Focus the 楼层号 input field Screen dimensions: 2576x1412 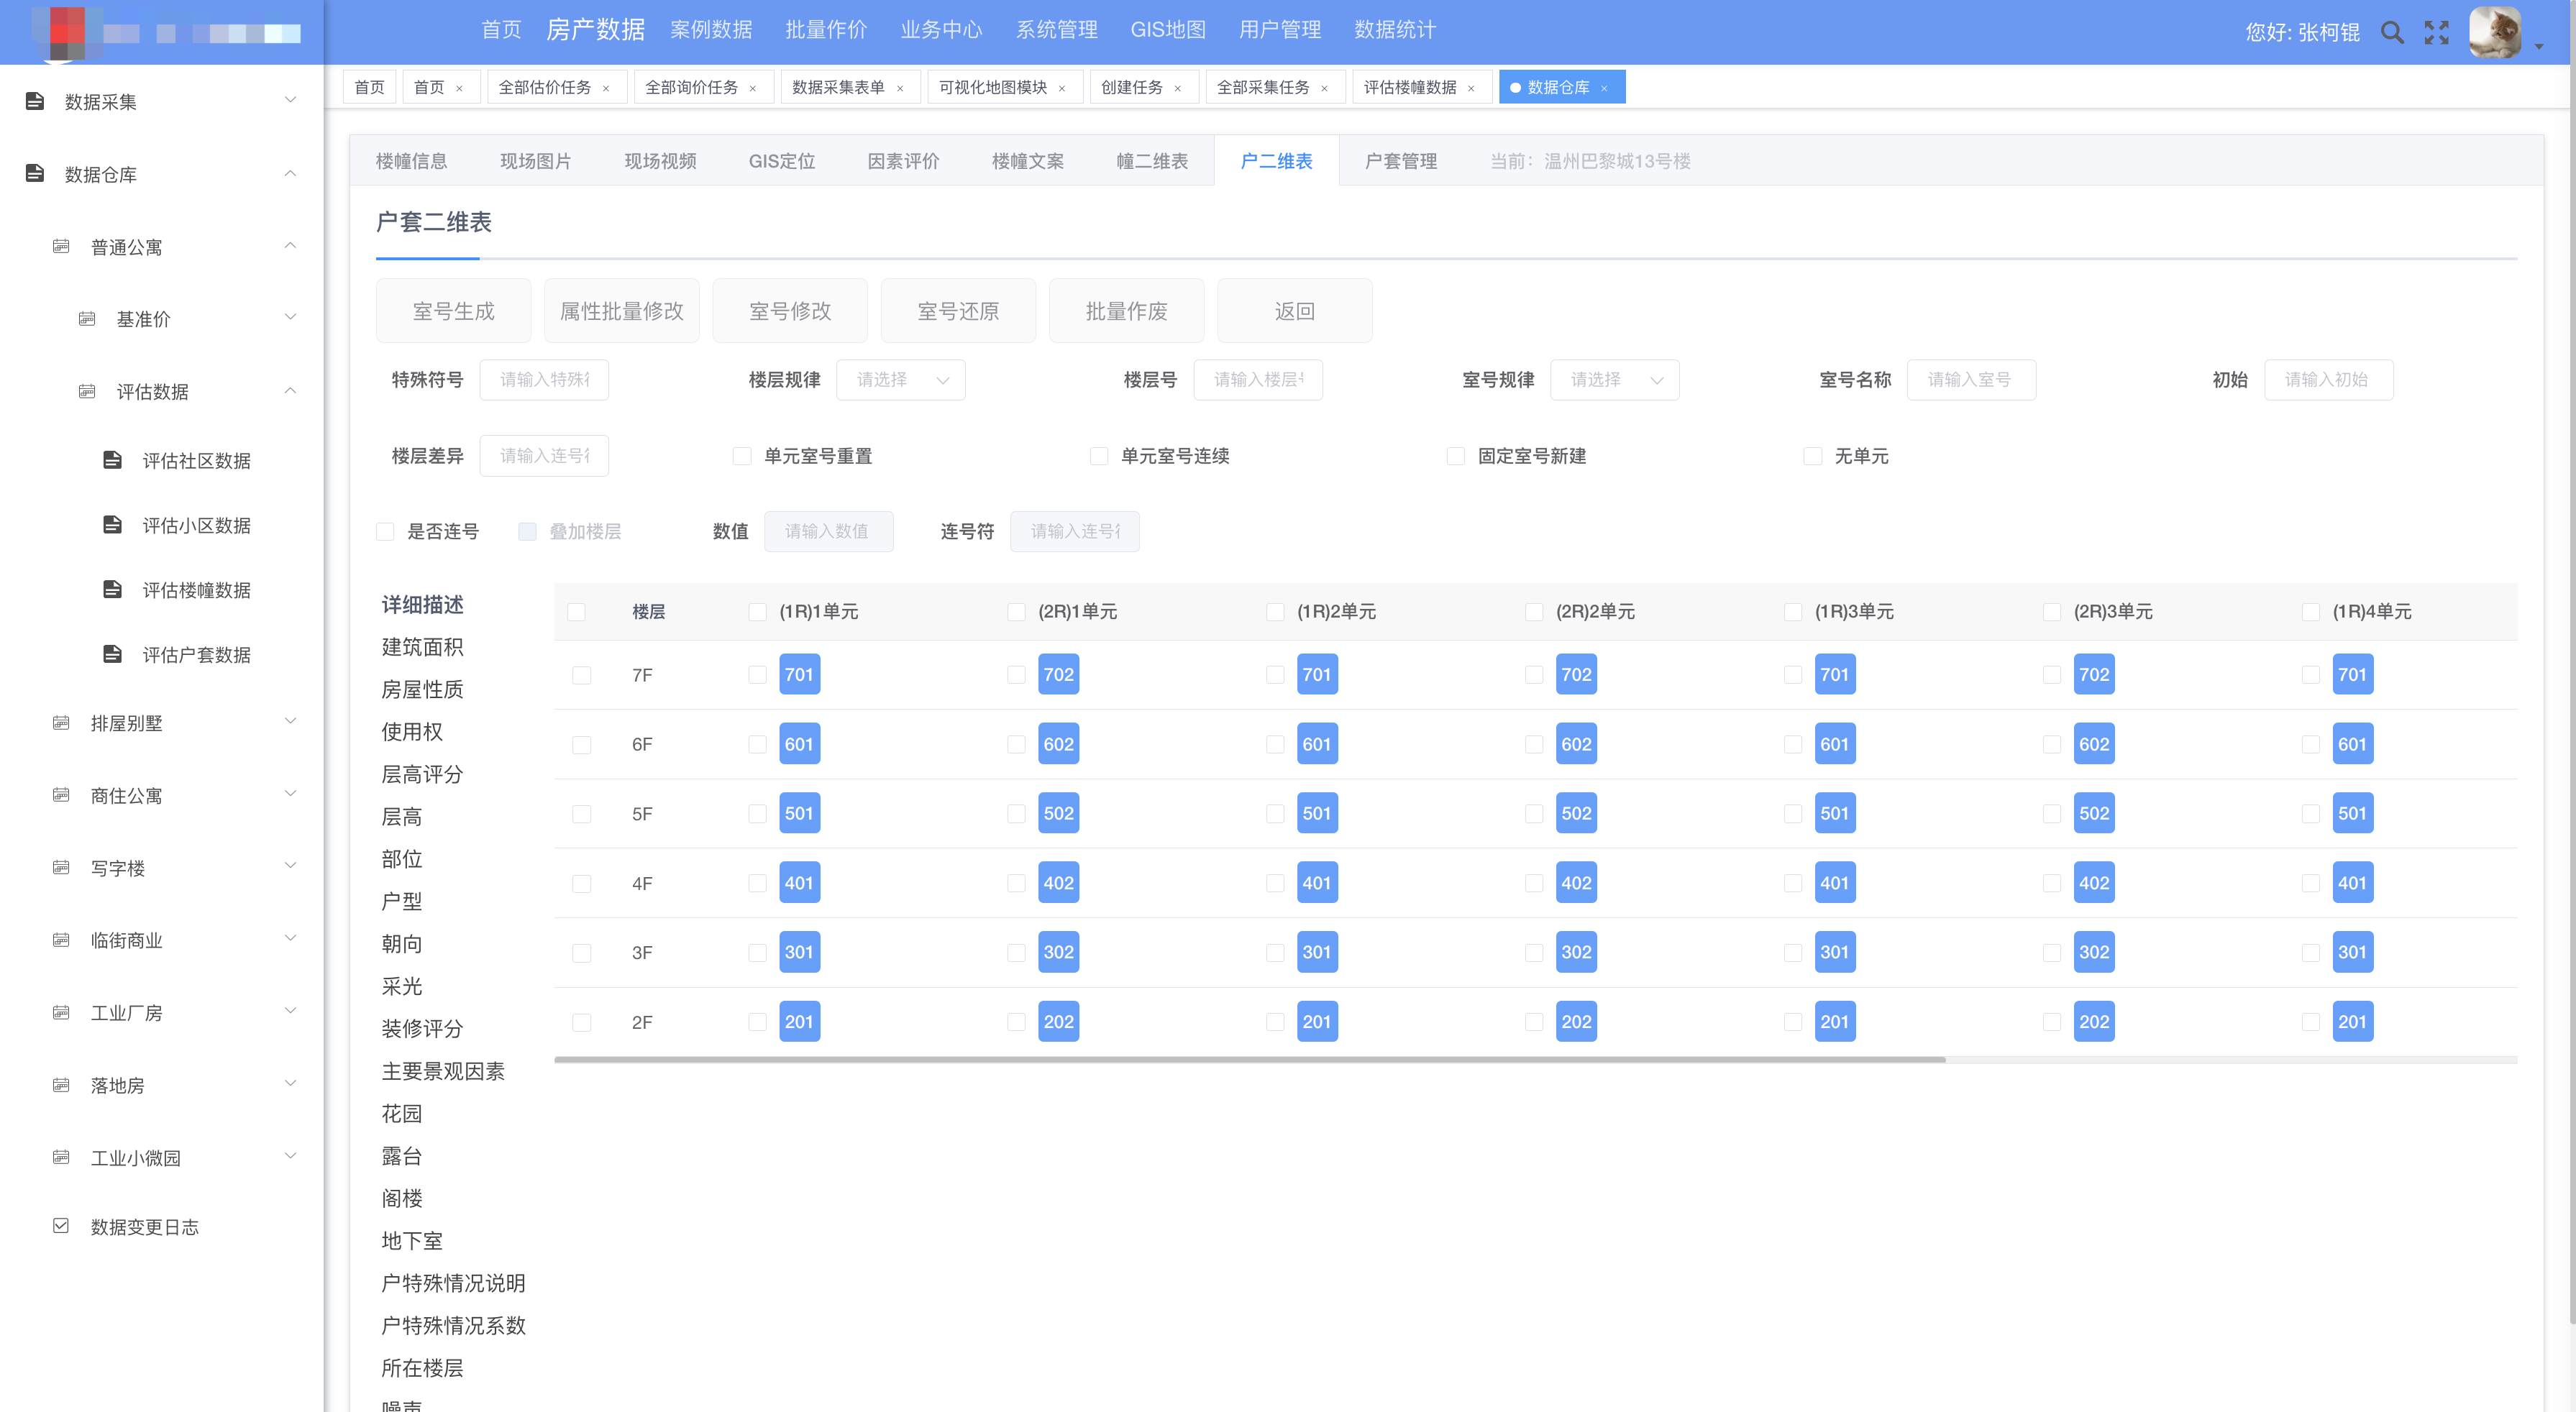1258,380
